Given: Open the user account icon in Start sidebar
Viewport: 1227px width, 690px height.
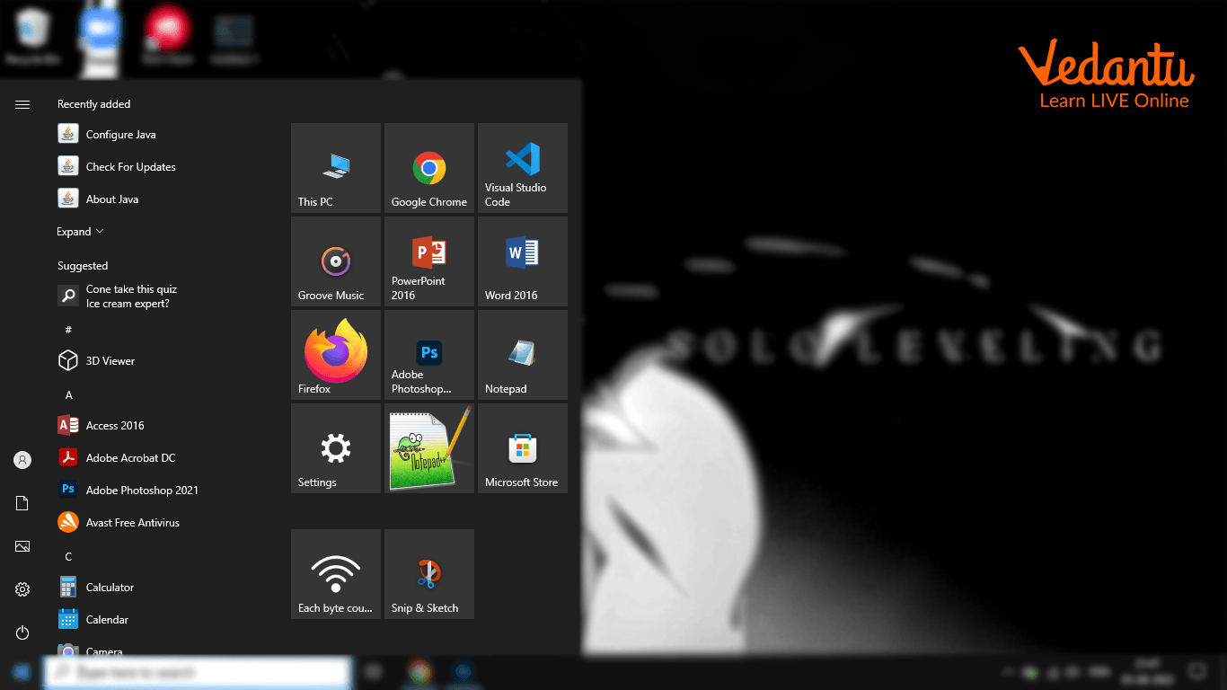Looking at the screenshot, I should (x=22, y=460).
